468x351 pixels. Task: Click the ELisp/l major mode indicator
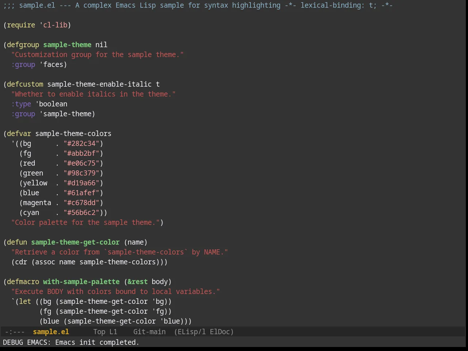(190, 332)
